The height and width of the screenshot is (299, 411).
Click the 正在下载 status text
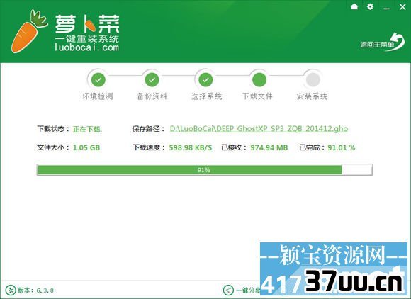87,129
